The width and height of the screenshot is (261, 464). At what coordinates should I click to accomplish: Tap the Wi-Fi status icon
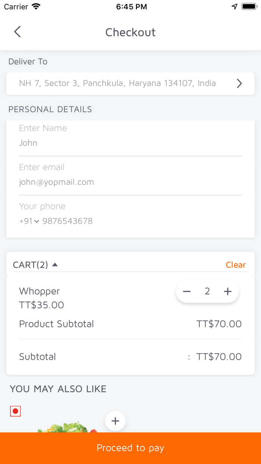pos(36,6)
